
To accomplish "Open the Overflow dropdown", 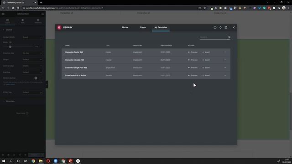I will [x=32, y=72].
